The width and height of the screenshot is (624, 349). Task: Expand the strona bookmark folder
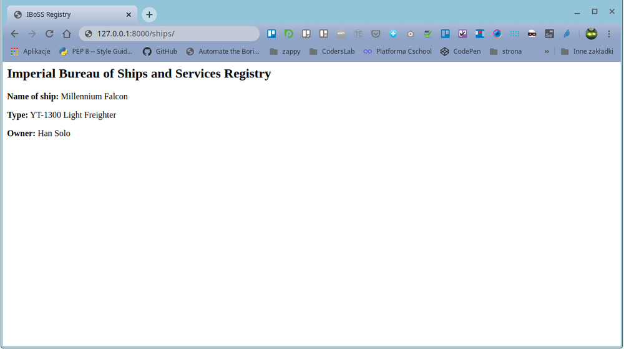click(506, 51)
